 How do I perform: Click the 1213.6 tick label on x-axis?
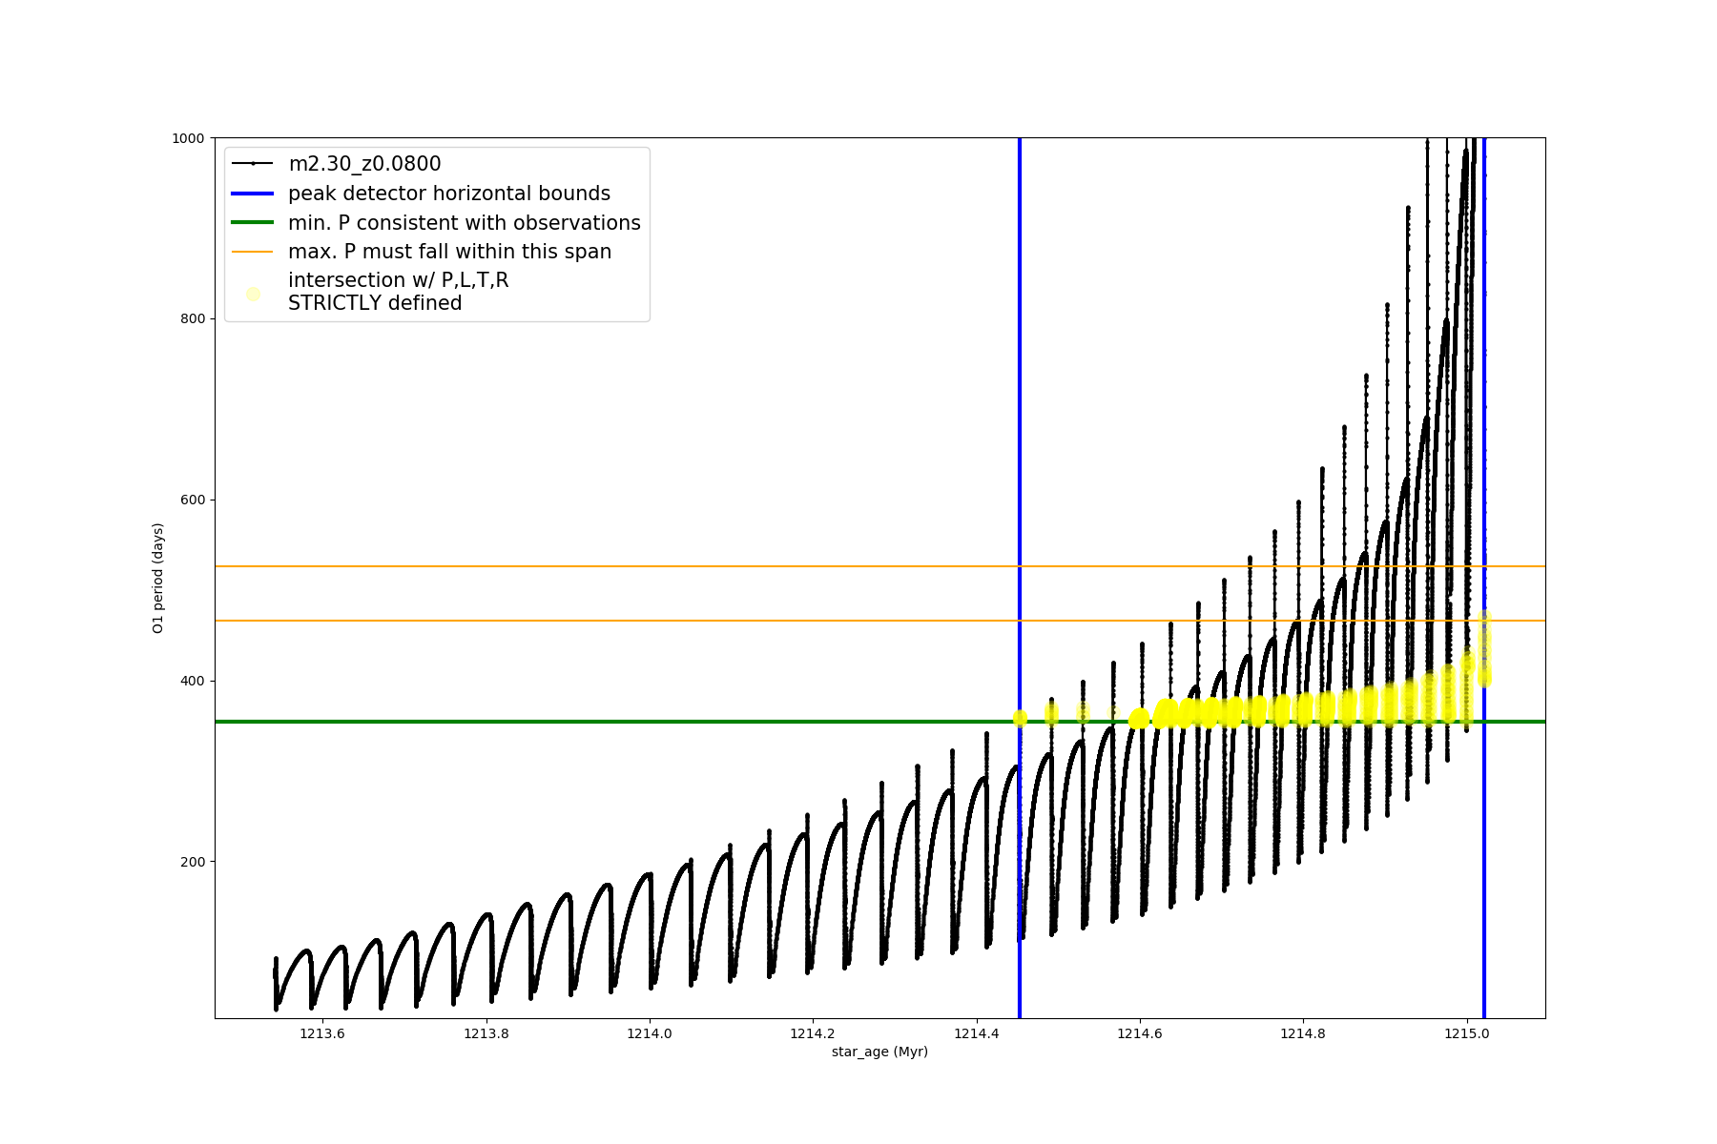point(322,1033)
